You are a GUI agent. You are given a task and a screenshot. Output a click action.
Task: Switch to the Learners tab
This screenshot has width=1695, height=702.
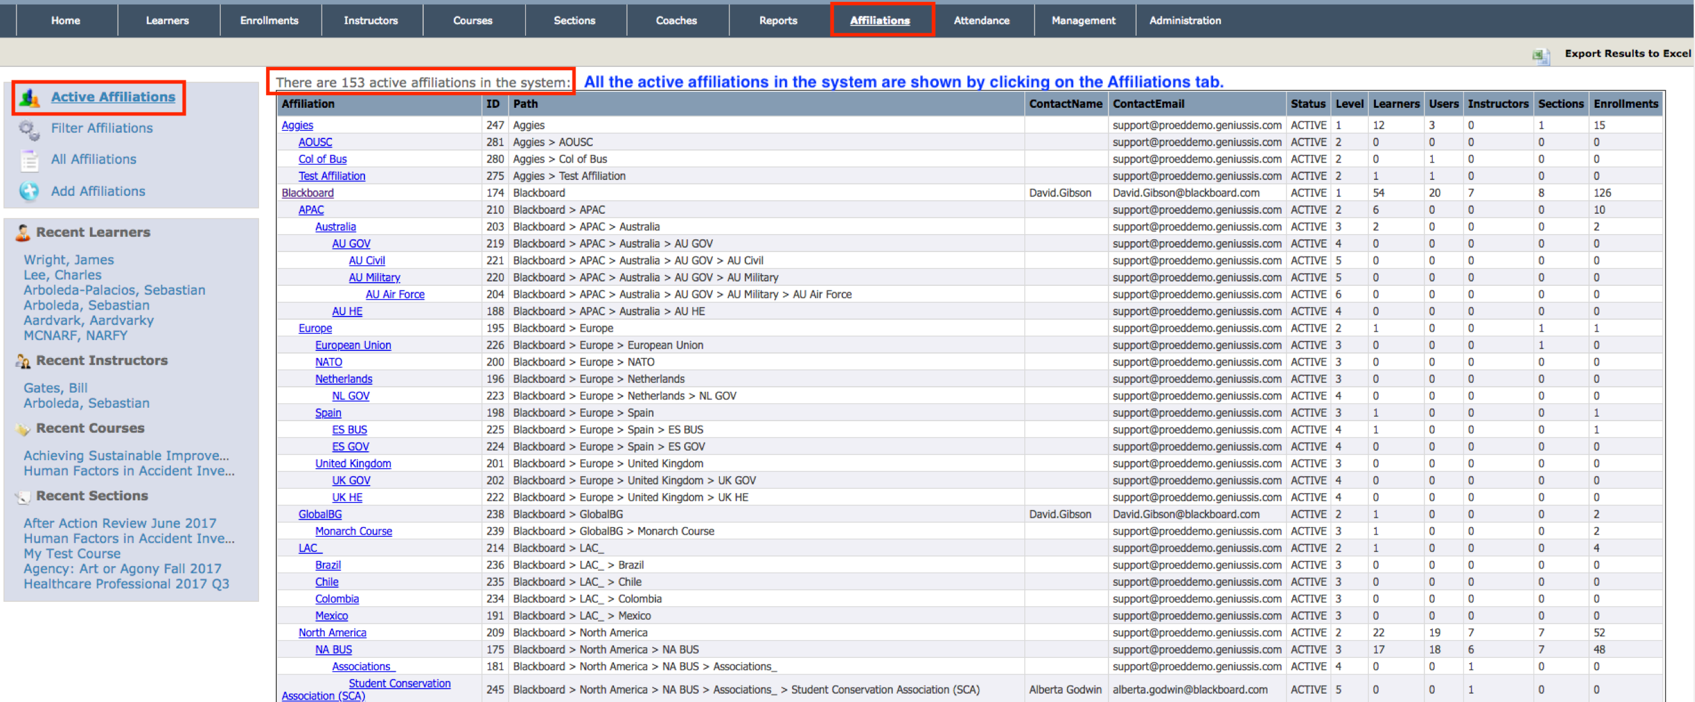167,20
